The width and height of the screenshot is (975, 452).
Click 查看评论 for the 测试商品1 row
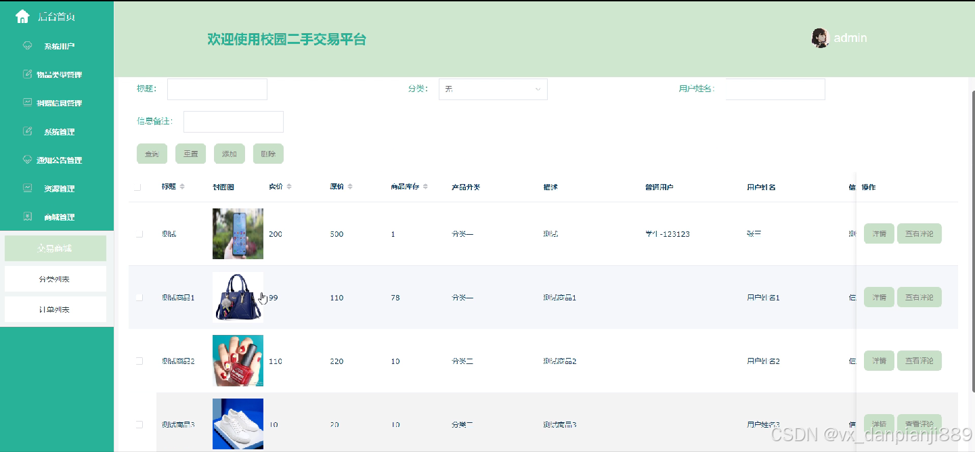point(919,297)
